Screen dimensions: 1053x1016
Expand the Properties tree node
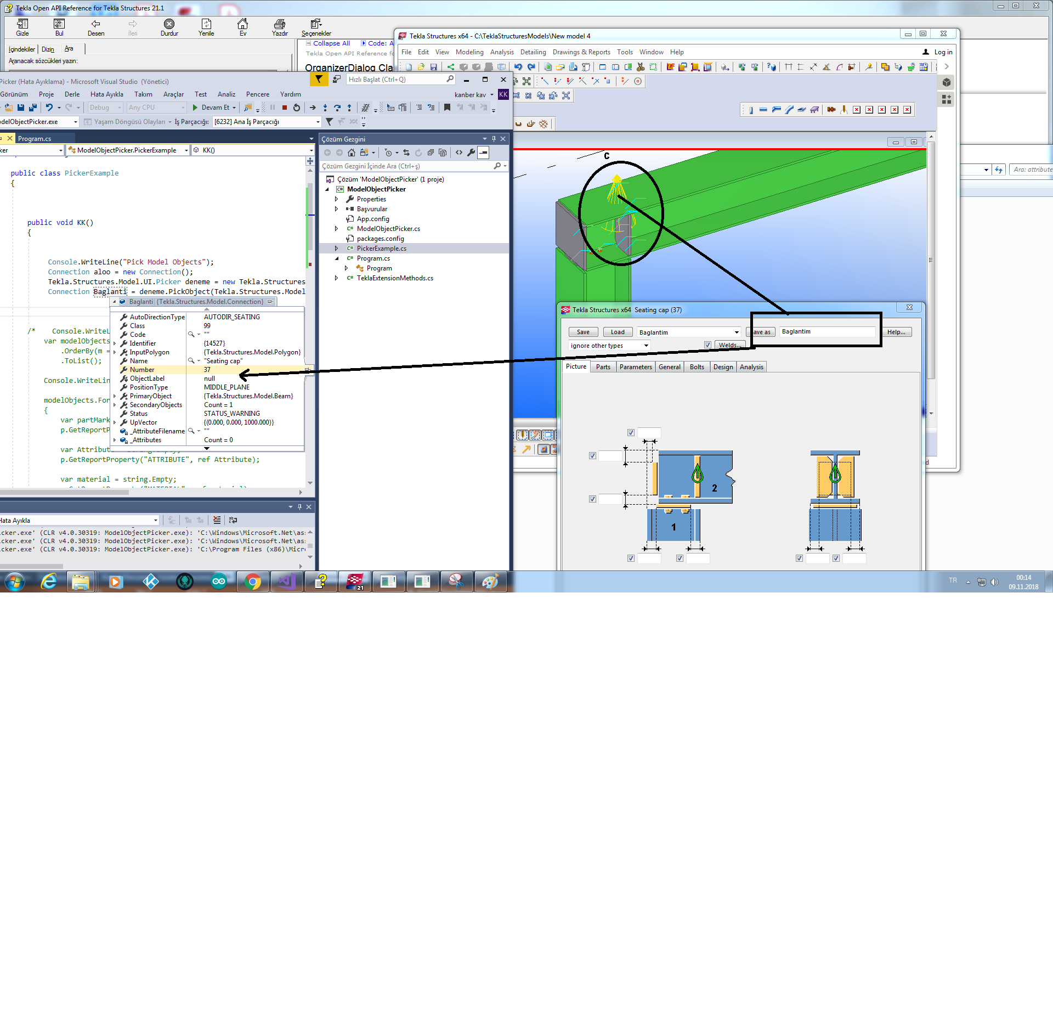tap(337, 199)
